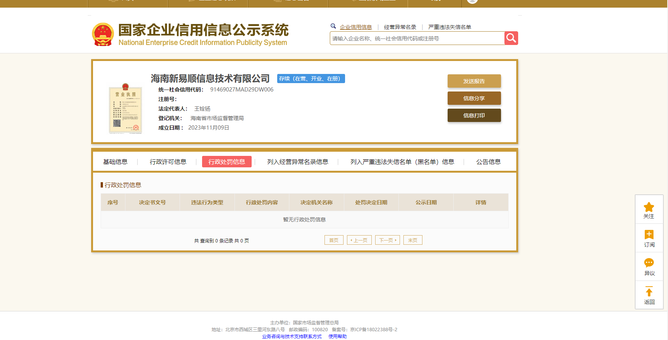Screen dimensions: 668x340
Task: Click the company name 海南新易顺信息技术有限公司
Action: tap(210, 79)
